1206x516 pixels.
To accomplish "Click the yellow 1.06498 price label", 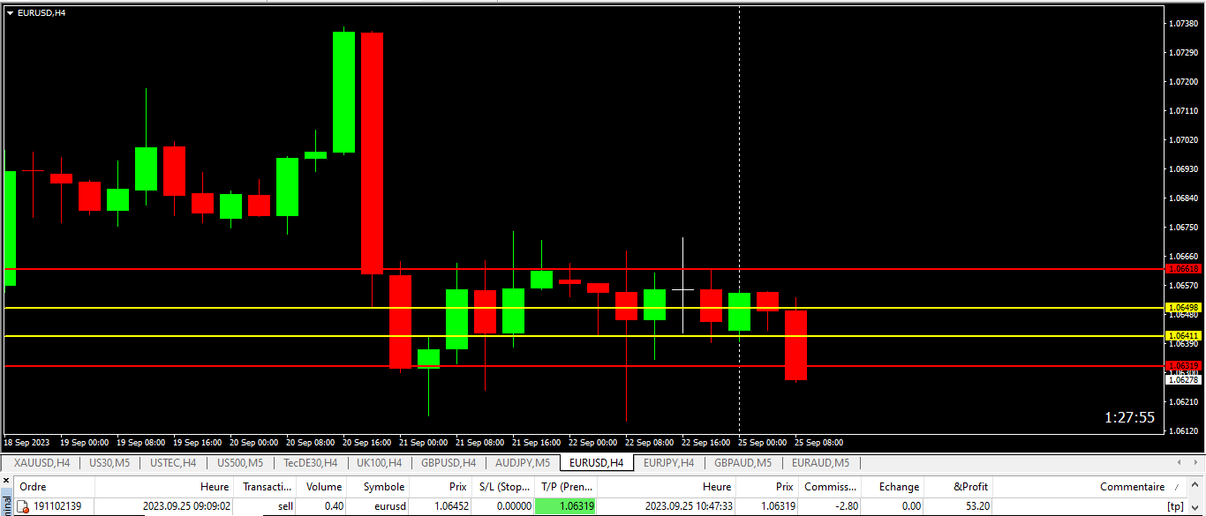I will click(x=1184, y=308).
